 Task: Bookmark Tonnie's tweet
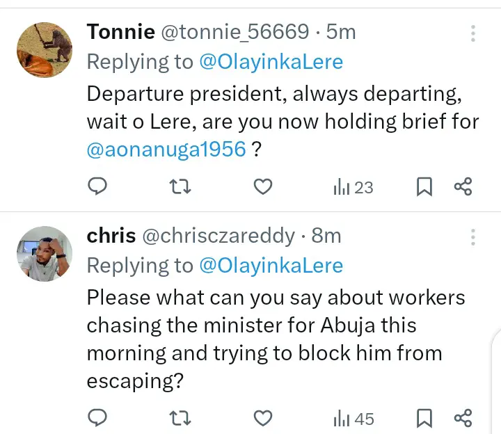[x=424, y=186]
